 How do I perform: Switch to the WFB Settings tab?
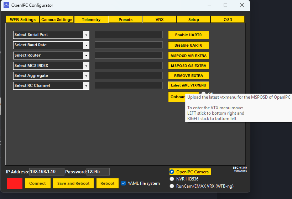pos(23,20)
